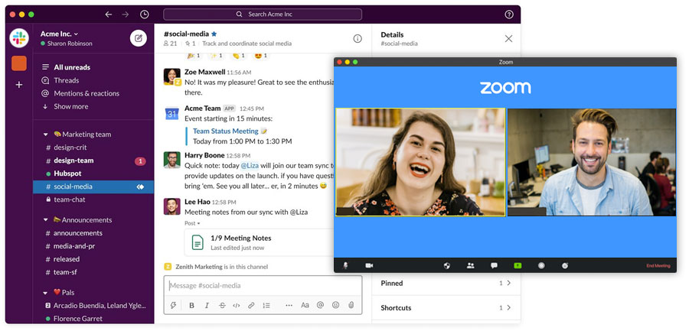This screenshot has width=689, height=334.
Task: Open the Team Status Meeting link
Action: coord(225,131)
